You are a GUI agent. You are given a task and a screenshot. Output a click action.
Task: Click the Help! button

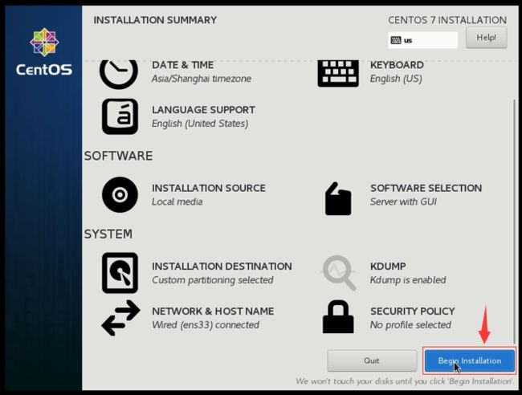pyautogui.click(x=487, y=38)
